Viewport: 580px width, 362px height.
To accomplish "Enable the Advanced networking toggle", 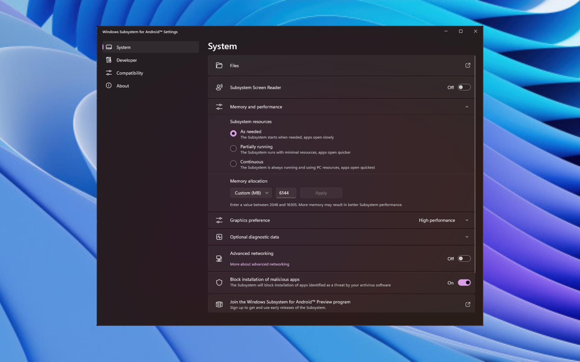I will (464, 259).
